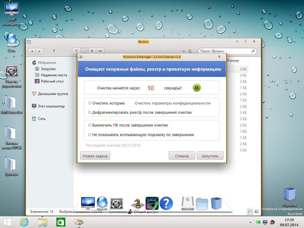This screenshot has height=228, width=304.
Task: Select 'Избранное' in explorer sidebar
Action: coord(44,62)
